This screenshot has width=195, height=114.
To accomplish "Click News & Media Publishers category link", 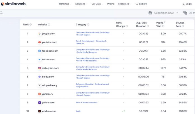I will point(87,102).
